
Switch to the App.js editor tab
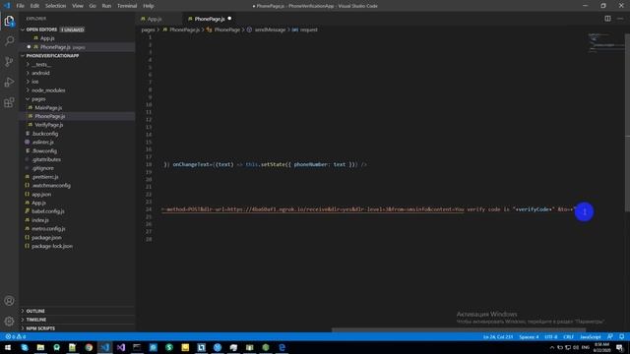click(x=158, y=19)
